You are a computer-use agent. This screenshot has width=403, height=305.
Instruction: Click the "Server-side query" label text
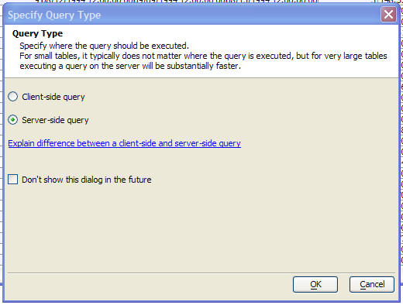[x=55, y=120]
